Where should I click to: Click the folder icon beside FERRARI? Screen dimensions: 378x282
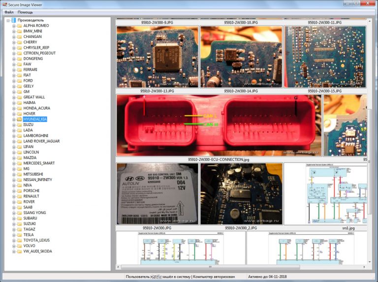click(19, 69)
